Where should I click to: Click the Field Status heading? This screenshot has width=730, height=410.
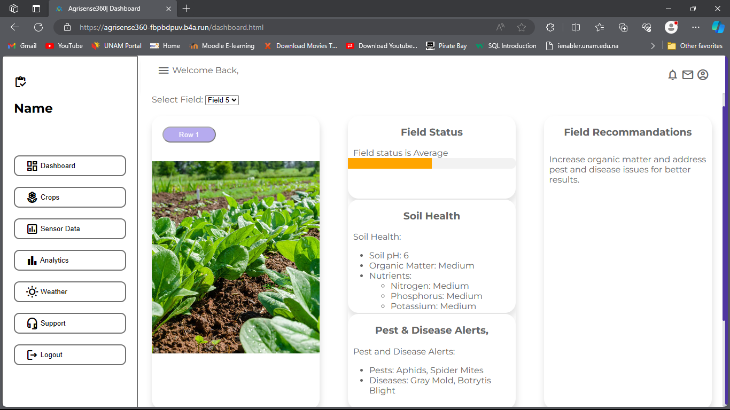click(x=432, y=132)
